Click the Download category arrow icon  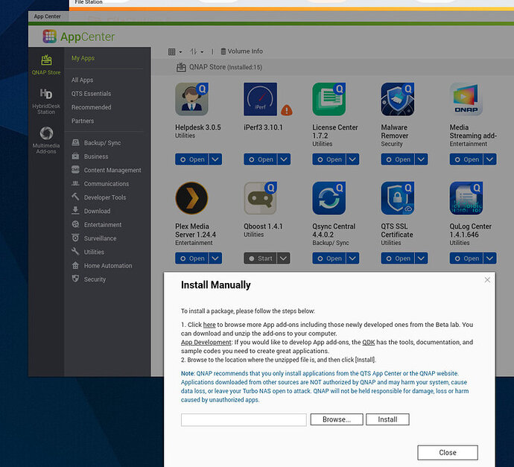click(75, 210)
